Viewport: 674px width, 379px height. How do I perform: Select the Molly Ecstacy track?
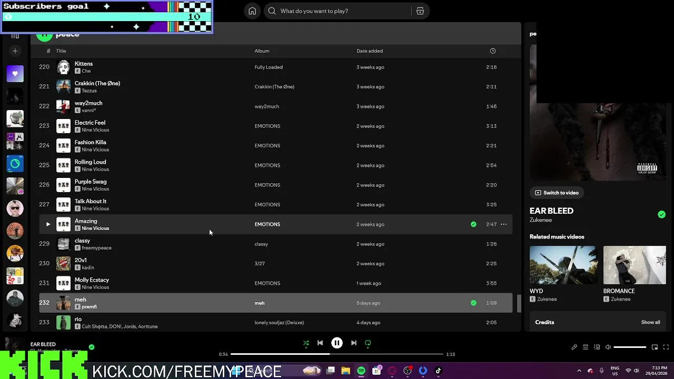[x=275, y=283]
